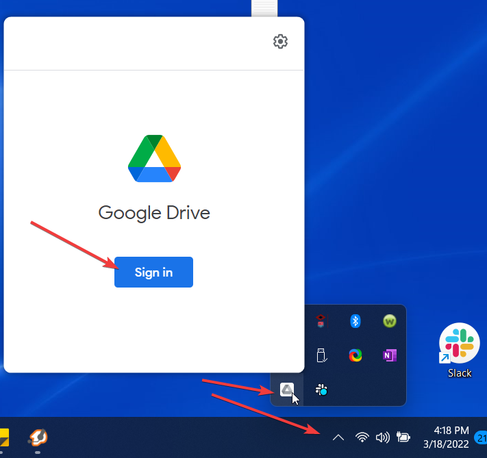This screenshot has width=487, height=458.
Task: Open Slack desktop shortcut
Action: (460, 350)
